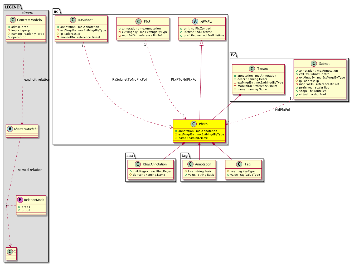
Task: Select the AbstractModelB abstract icon
Action: tap(10, 129)
